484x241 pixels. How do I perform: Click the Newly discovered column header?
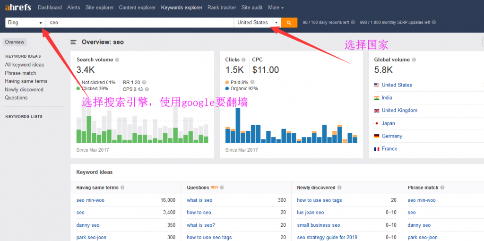(x=316, y=188)
